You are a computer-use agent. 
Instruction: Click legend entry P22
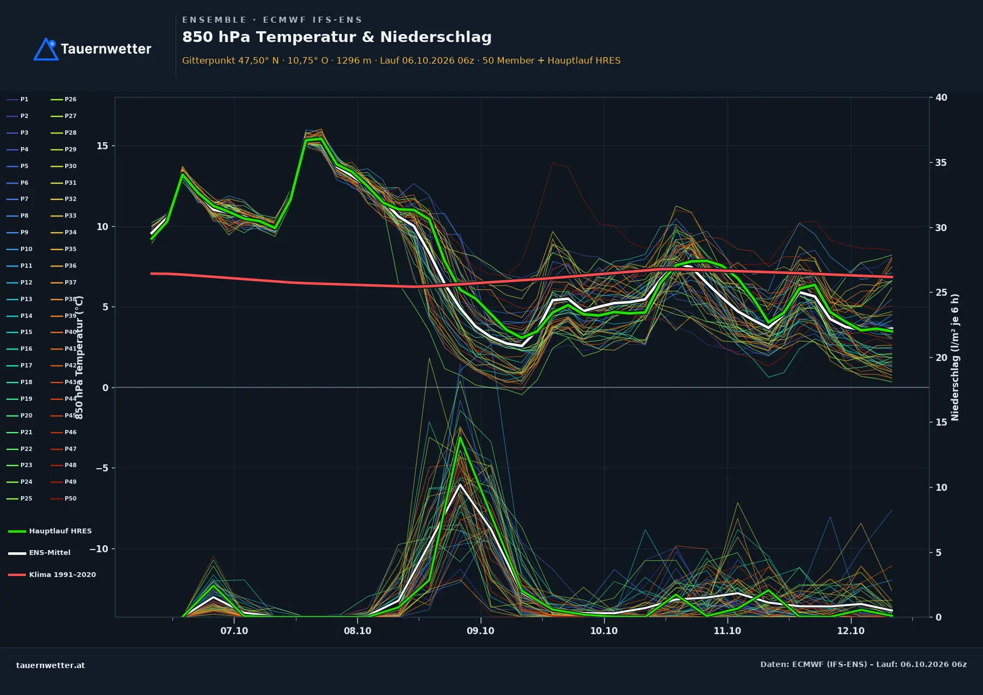click(x=19, y=449)
